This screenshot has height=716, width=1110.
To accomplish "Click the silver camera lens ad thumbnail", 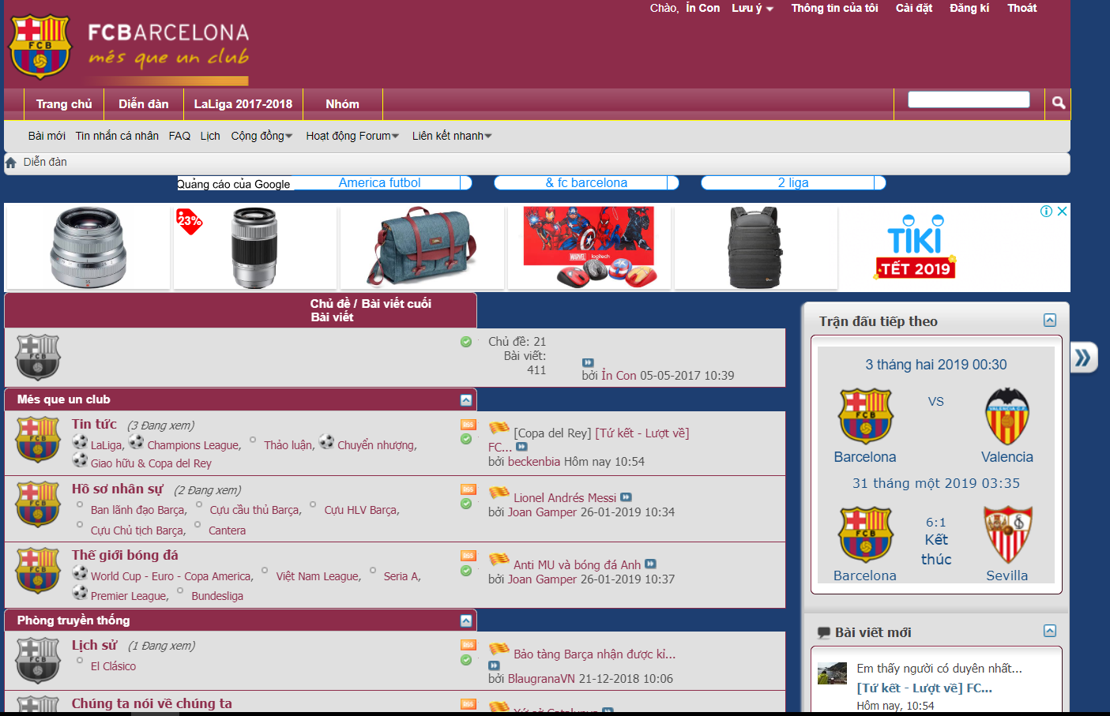I will 88,248.
